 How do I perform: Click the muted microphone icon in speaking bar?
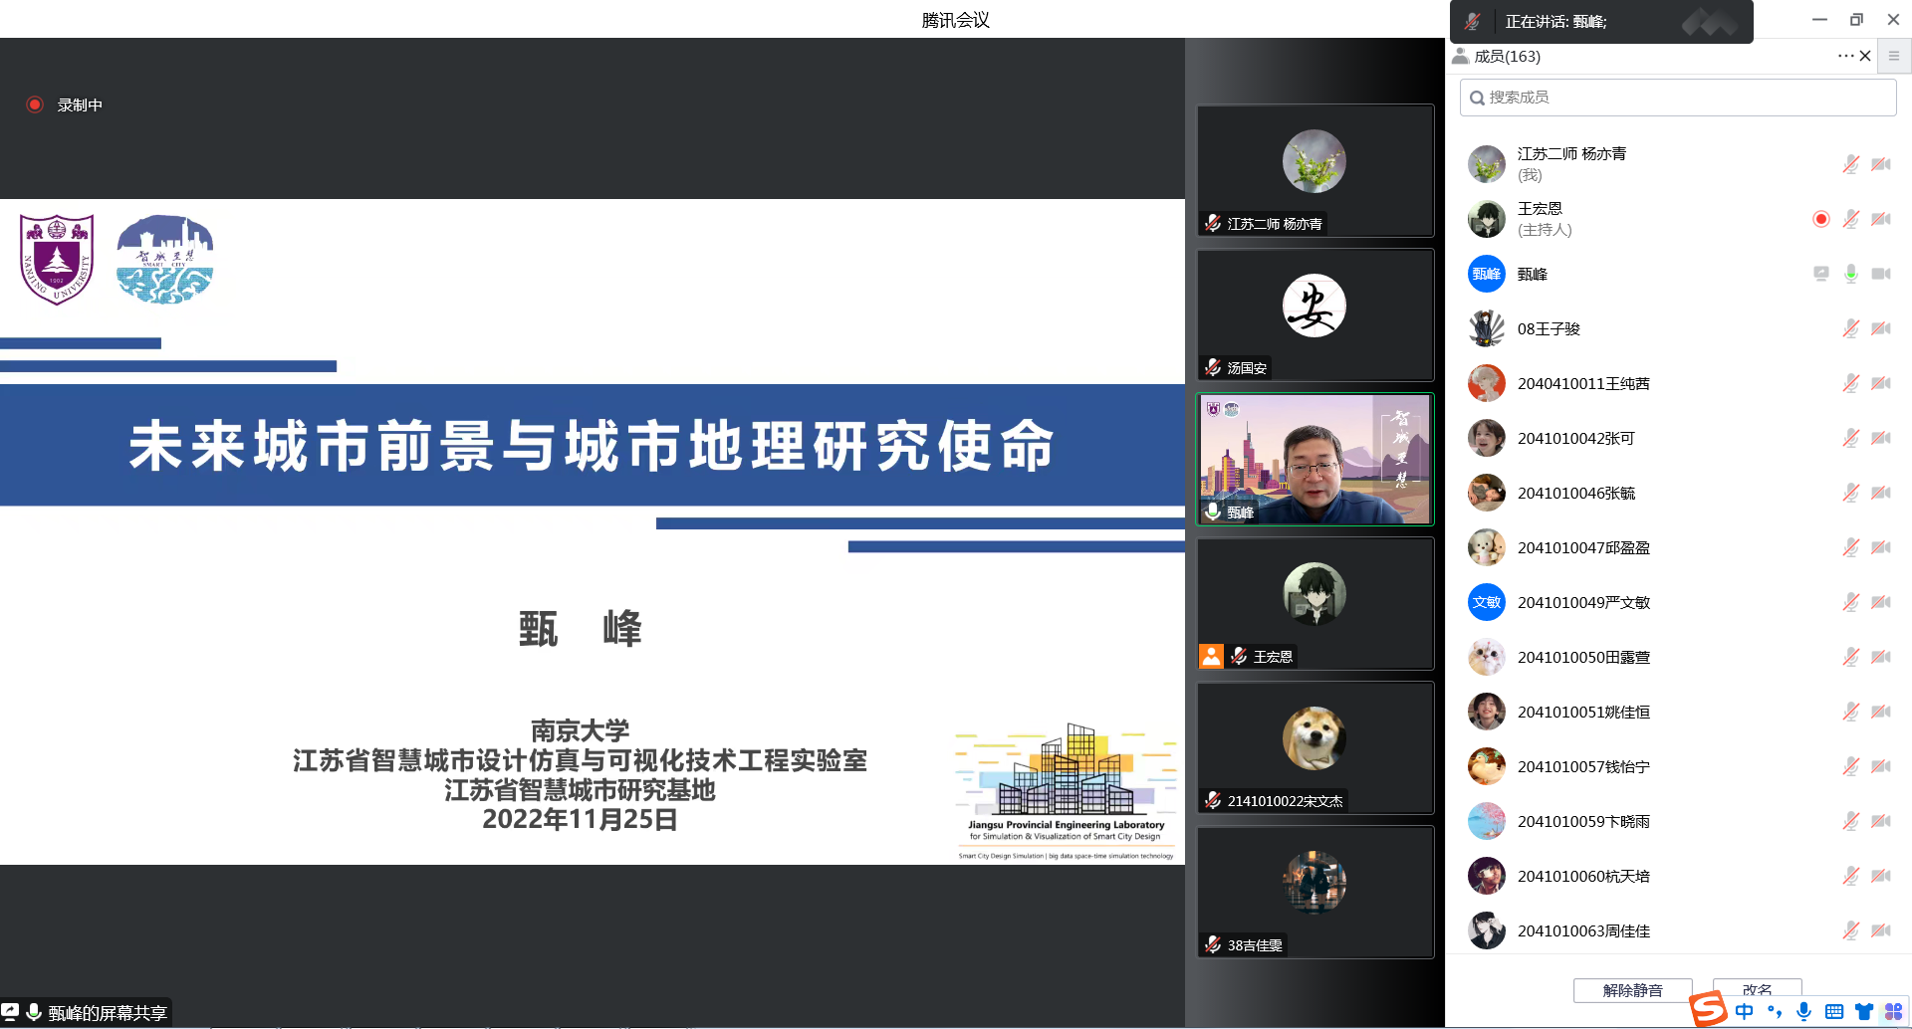pyautogui.click(x=1473, y=21)
